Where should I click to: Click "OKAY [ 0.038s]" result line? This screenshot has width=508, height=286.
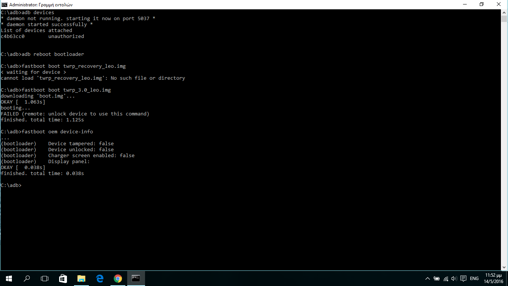tap(23, 168)
